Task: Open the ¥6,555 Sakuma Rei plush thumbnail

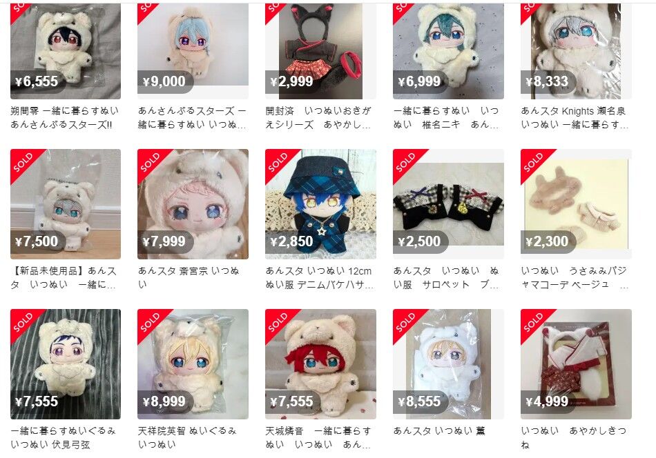Action: point(66,51)
